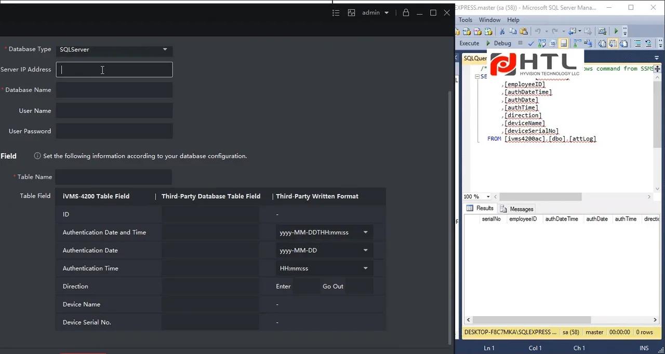
Task: Click the Debug button in SSMS
Action: [x=502, y=43]
